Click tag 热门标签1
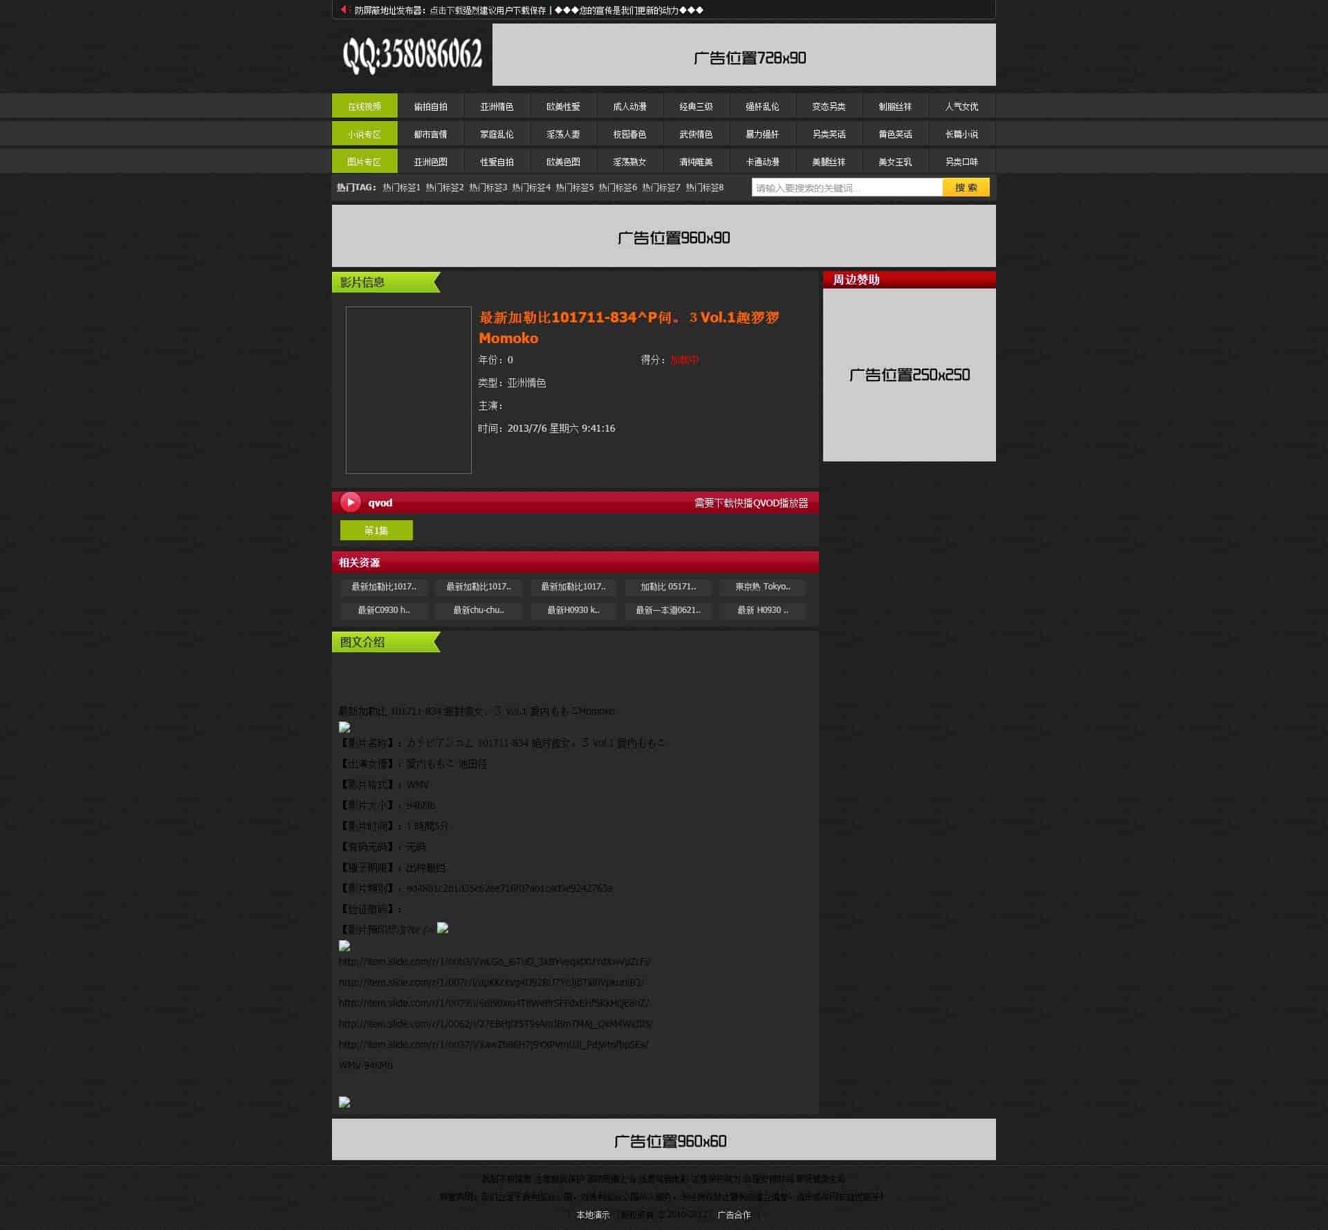The height and width of the screenshot is (1230, 1328). 401,187
